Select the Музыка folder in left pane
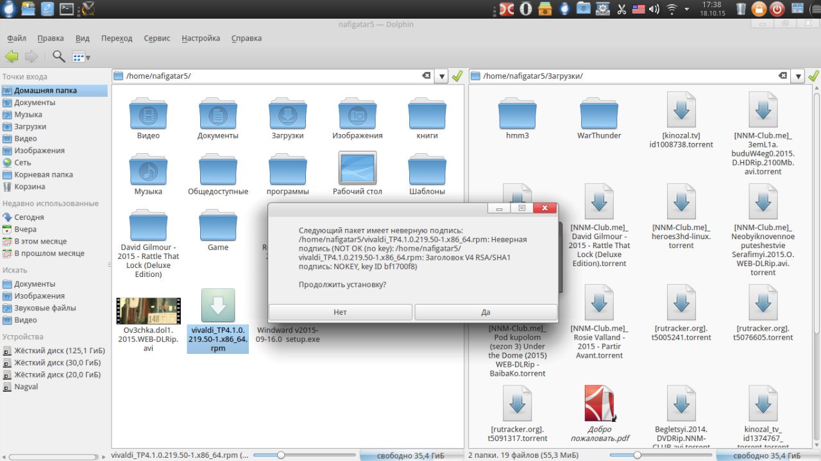Viewport: 821px width, 461px height. point(148,170)
